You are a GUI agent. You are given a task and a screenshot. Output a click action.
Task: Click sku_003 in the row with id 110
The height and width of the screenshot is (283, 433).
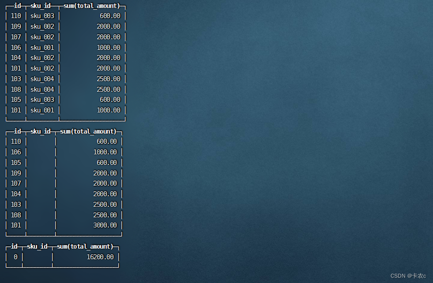(42, 16)
